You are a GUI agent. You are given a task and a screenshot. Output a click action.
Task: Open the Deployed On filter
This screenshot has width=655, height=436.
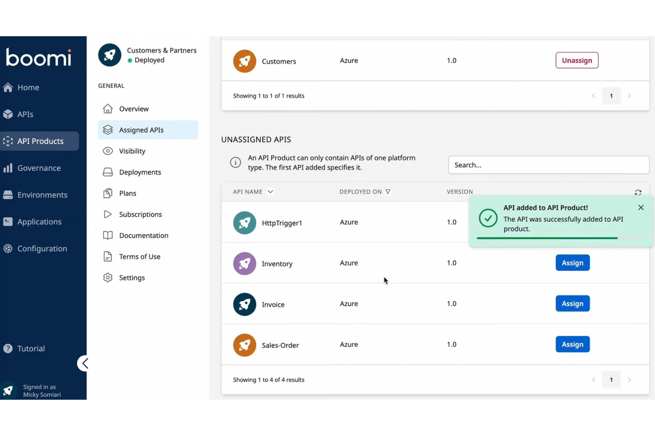coord(388,191)
